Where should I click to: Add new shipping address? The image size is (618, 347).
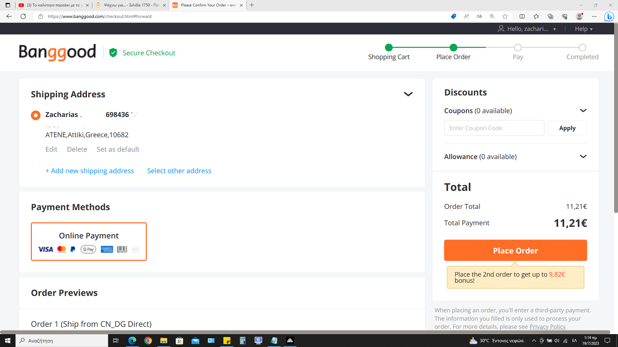[x=90, y=171]
